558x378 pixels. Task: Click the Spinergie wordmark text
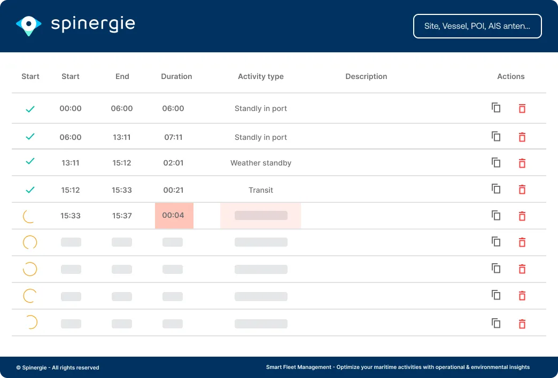(x=93, y=24)
